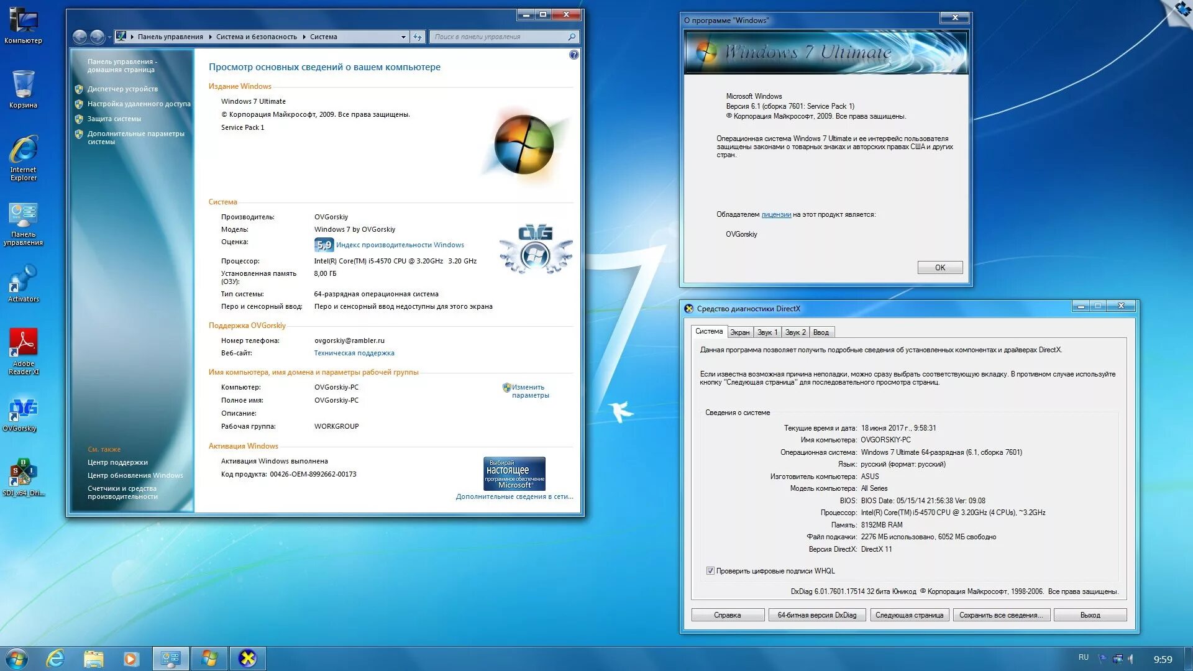The width and height of the screenshot is (1193, 671).
Task: Open the recent pages arrow near the Back button
Action: pos(109,37)
